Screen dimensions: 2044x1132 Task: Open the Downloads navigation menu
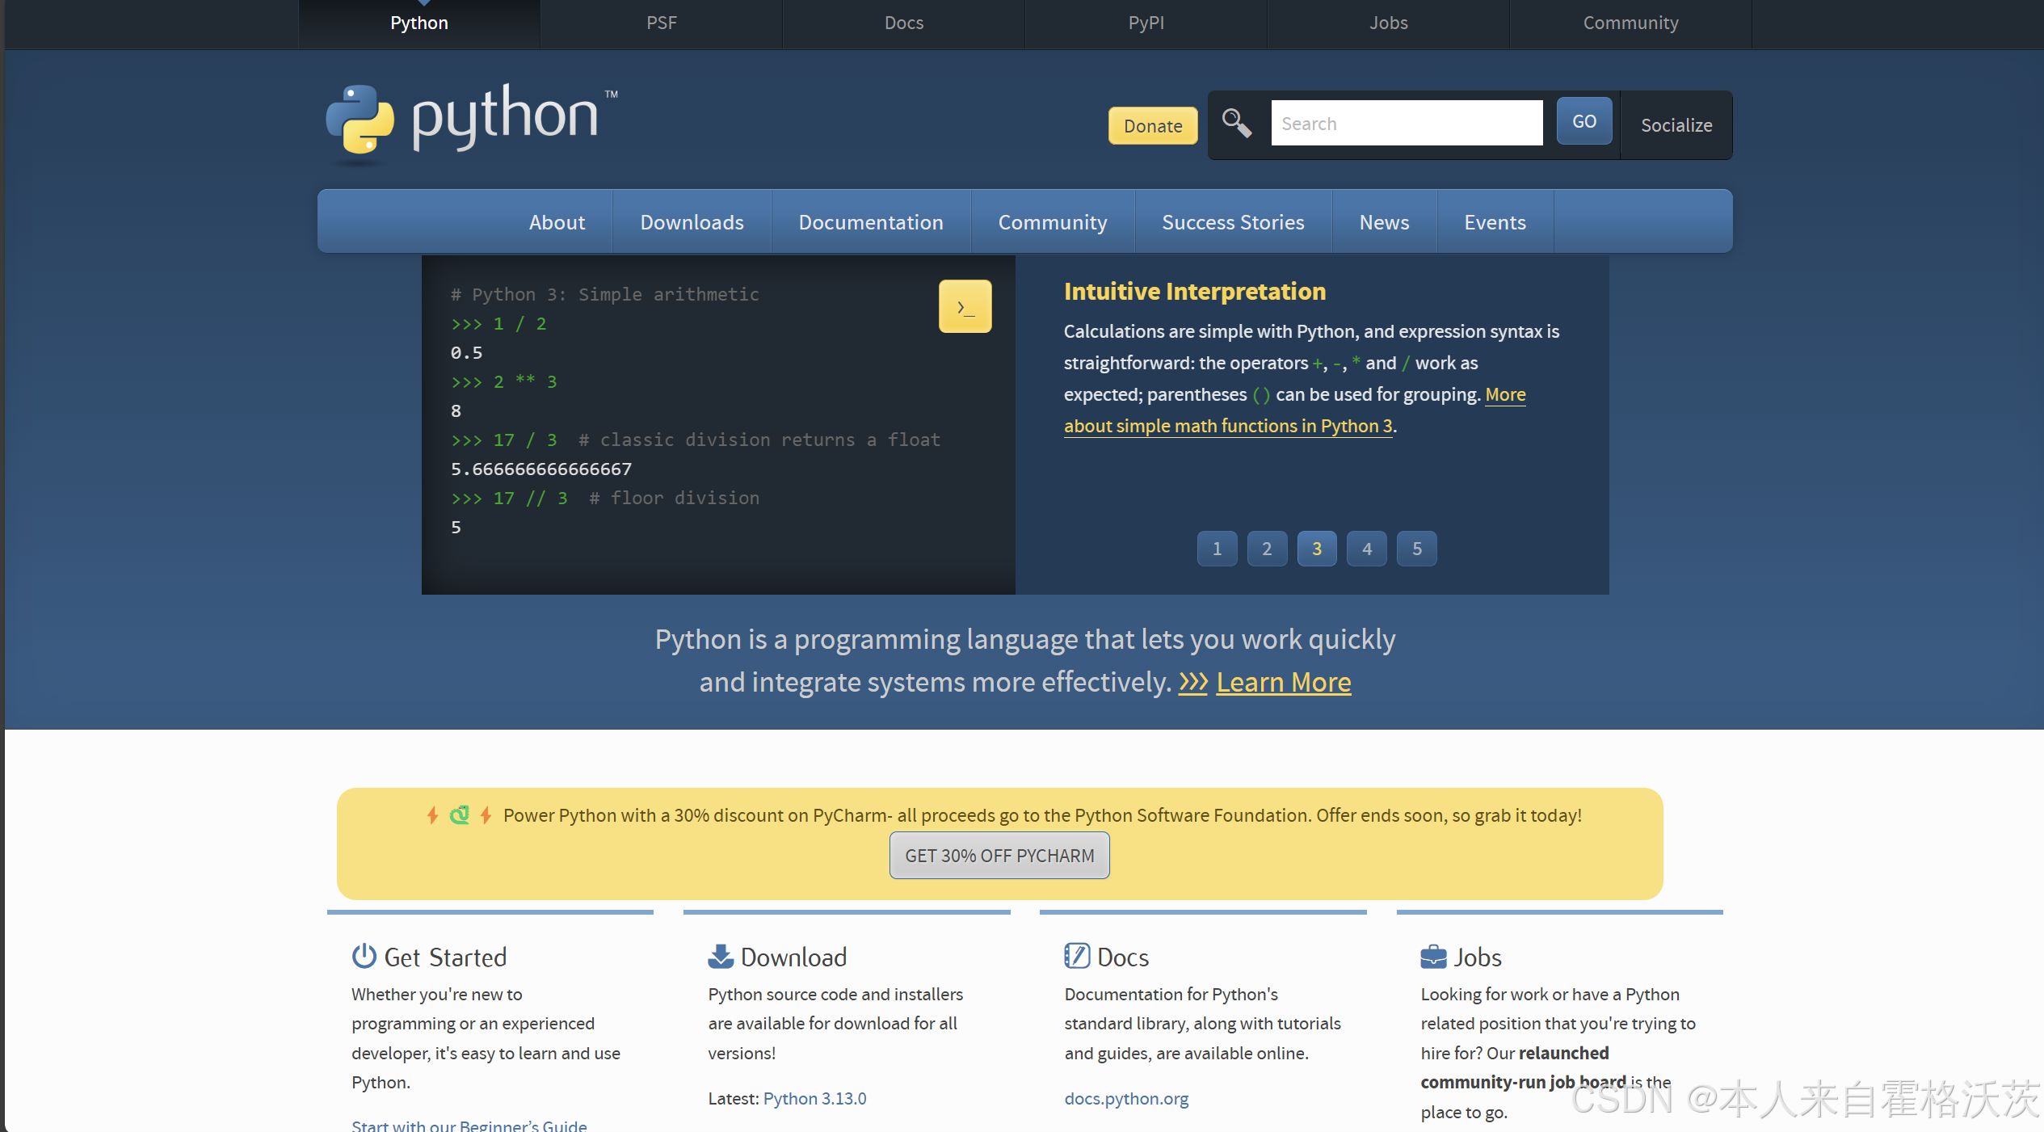click(x=692, y=222)
